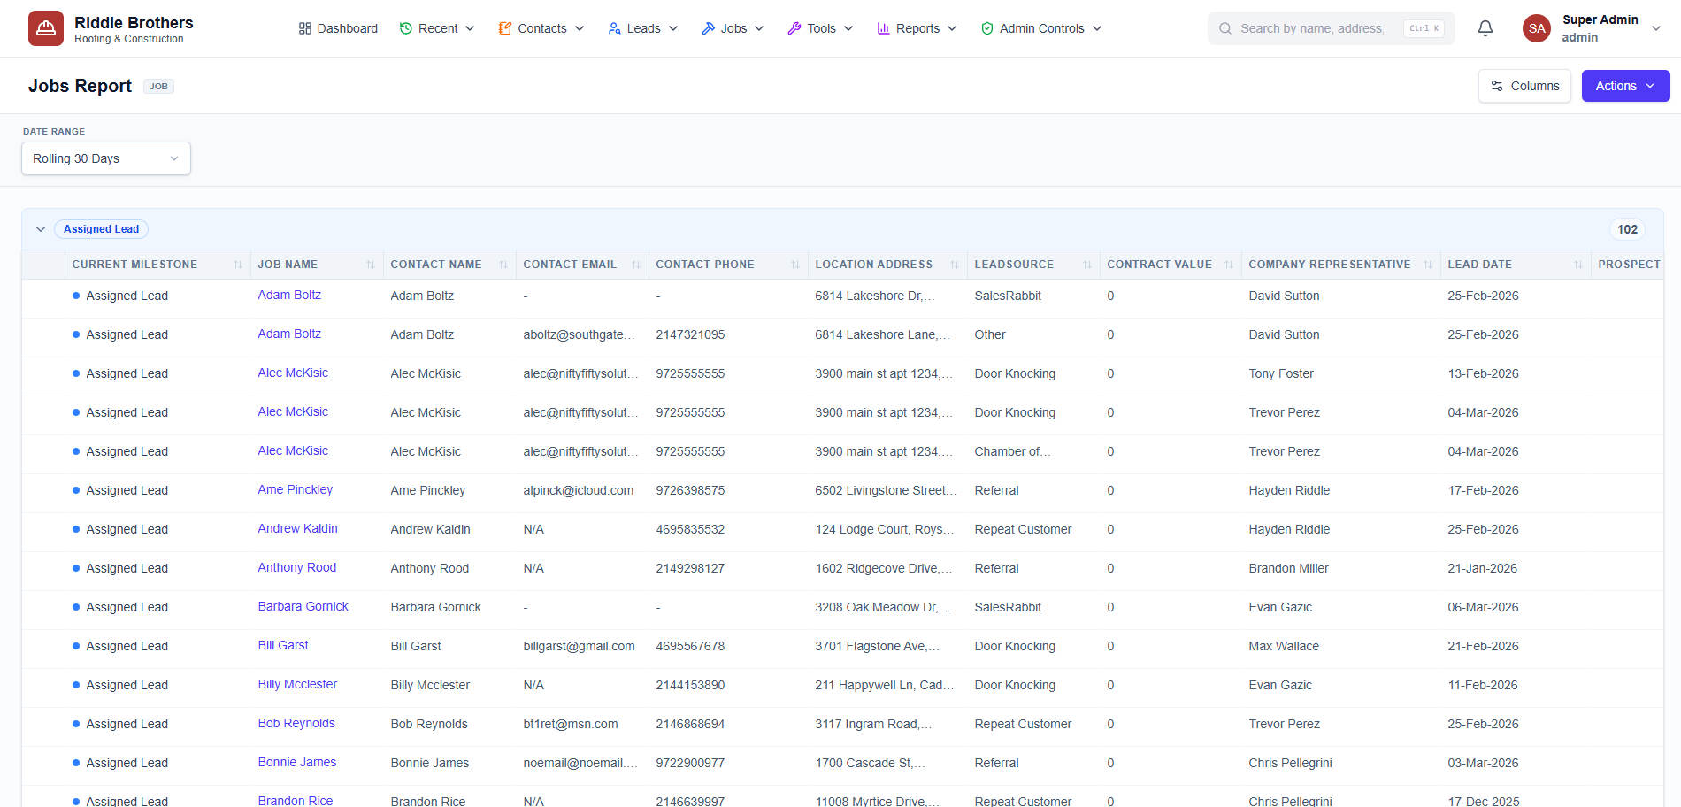Click the Recent history clock icon

pyautogui.click(x=406, y=27)
